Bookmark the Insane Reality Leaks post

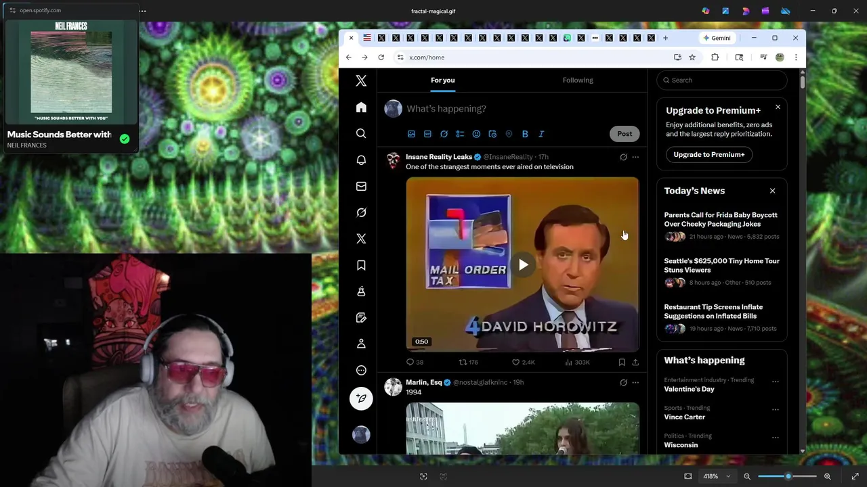point(622,362)
